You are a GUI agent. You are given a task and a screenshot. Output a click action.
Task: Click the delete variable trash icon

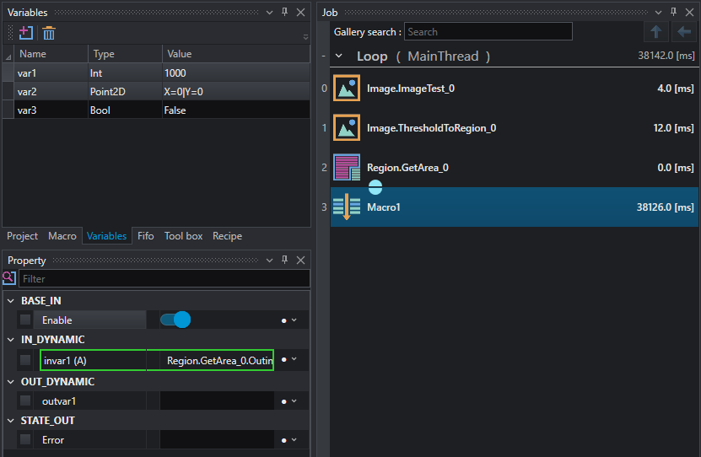pyautogui.click(x=49, y=33)
